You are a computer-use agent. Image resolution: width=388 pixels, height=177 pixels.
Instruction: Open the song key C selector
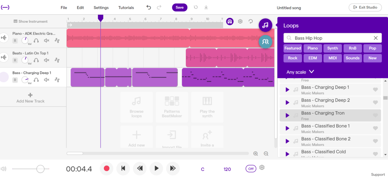[x=203, y=169]
